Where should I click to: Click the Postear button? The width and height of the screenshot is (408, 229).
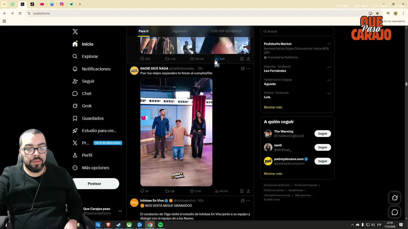tap(94, 184)
